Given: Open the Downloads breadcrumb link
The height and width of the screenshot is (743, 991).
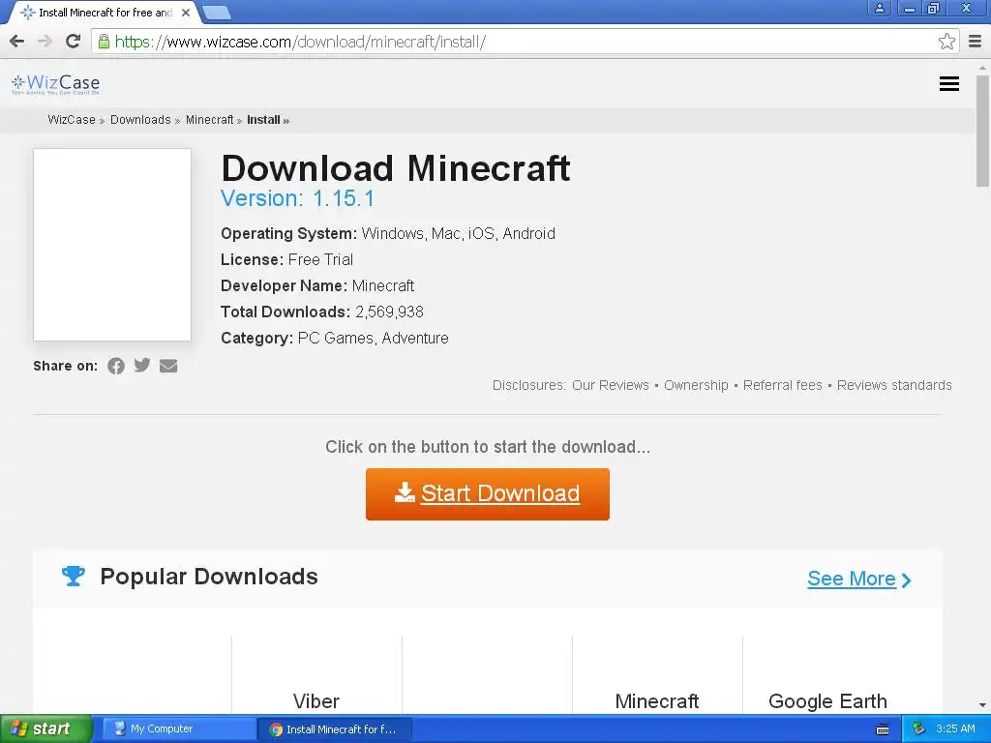Looking at the screenshot, I should click(140, 120).
